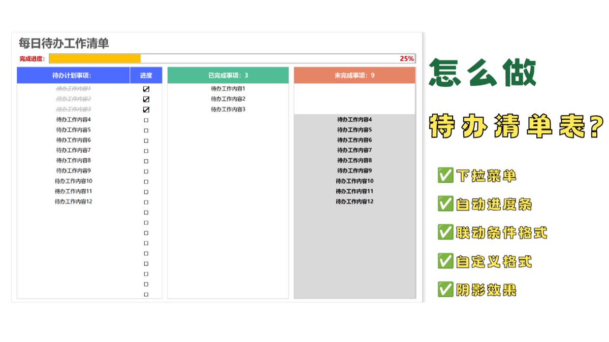Select 待办工作内容1 in completed column
The image size is (609, 342).
coord(228,88)
